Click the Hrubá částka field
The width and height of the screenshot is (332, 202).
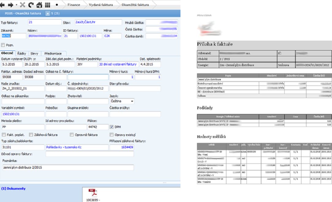coord(161,22)
